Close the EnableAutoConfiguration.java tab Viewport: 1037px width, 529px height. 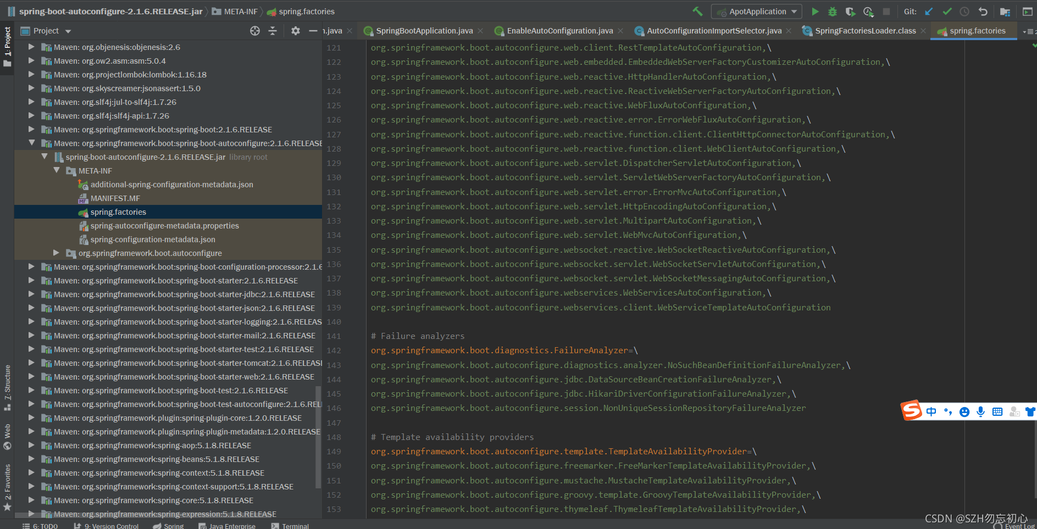coord(620,31)
